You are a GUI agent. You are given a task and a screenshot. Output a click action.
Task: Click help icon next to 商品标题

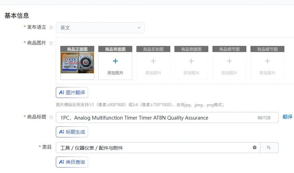tap(51, 118)
